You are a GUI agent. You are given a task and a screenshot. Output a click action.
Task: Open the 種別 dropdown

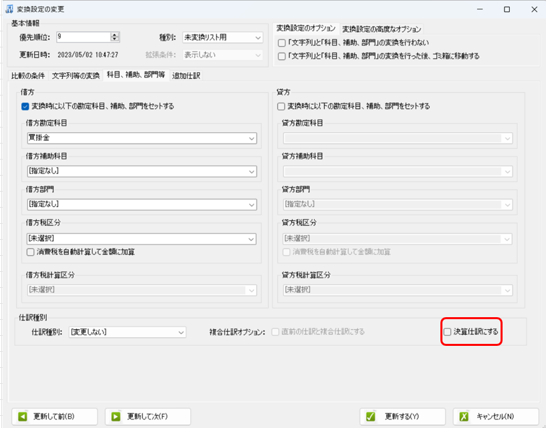(223, 37)
